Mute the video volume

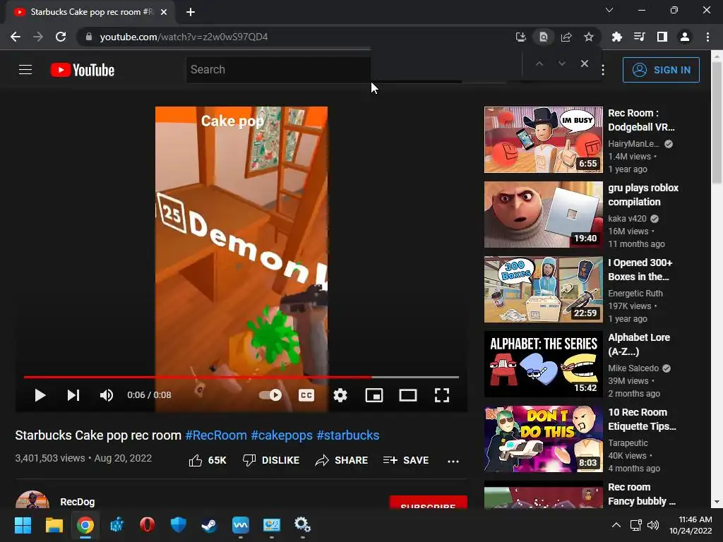pyautogui.click(x=107, y=395)
